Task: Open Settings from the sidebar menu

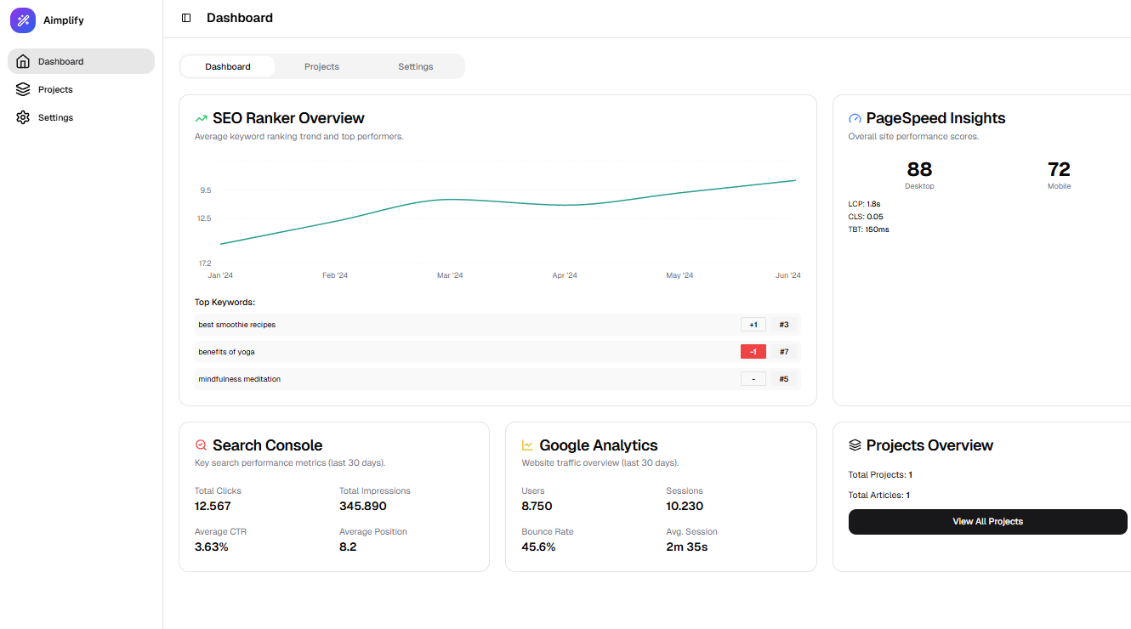Action: click(x=55, y=117)
